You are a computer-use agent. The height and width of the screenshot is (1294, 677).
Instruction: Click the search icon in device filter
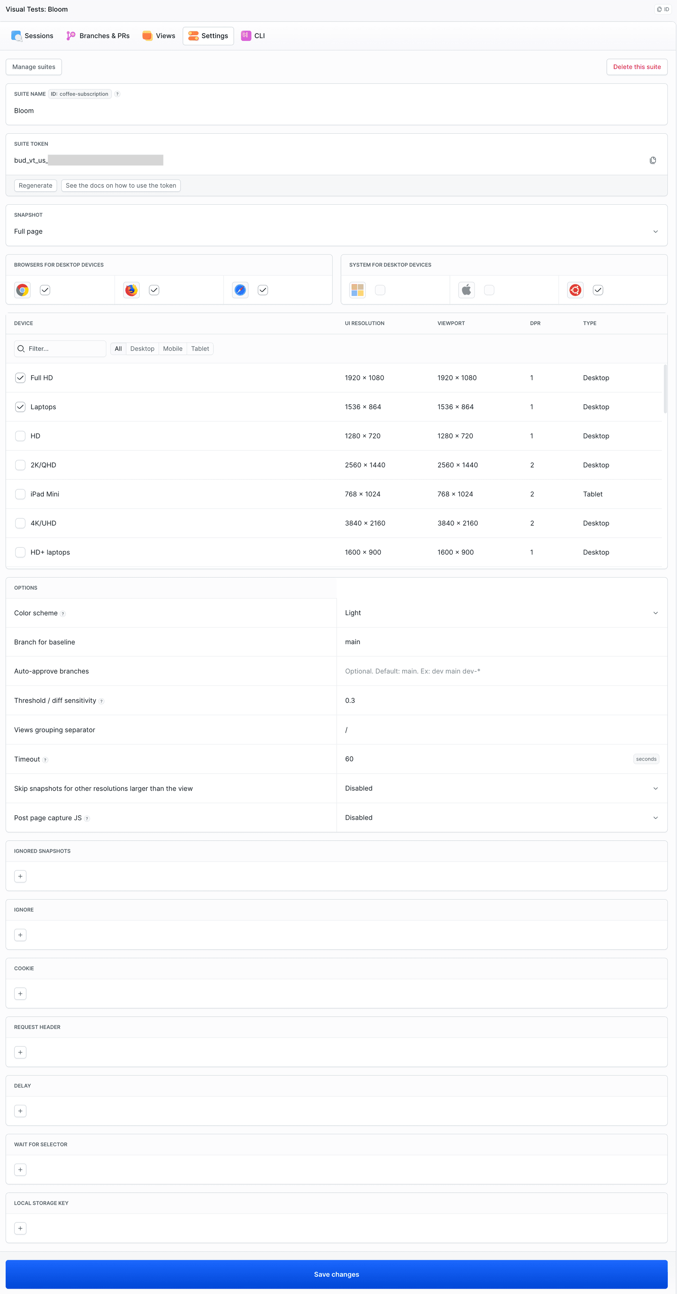(21, 349)
